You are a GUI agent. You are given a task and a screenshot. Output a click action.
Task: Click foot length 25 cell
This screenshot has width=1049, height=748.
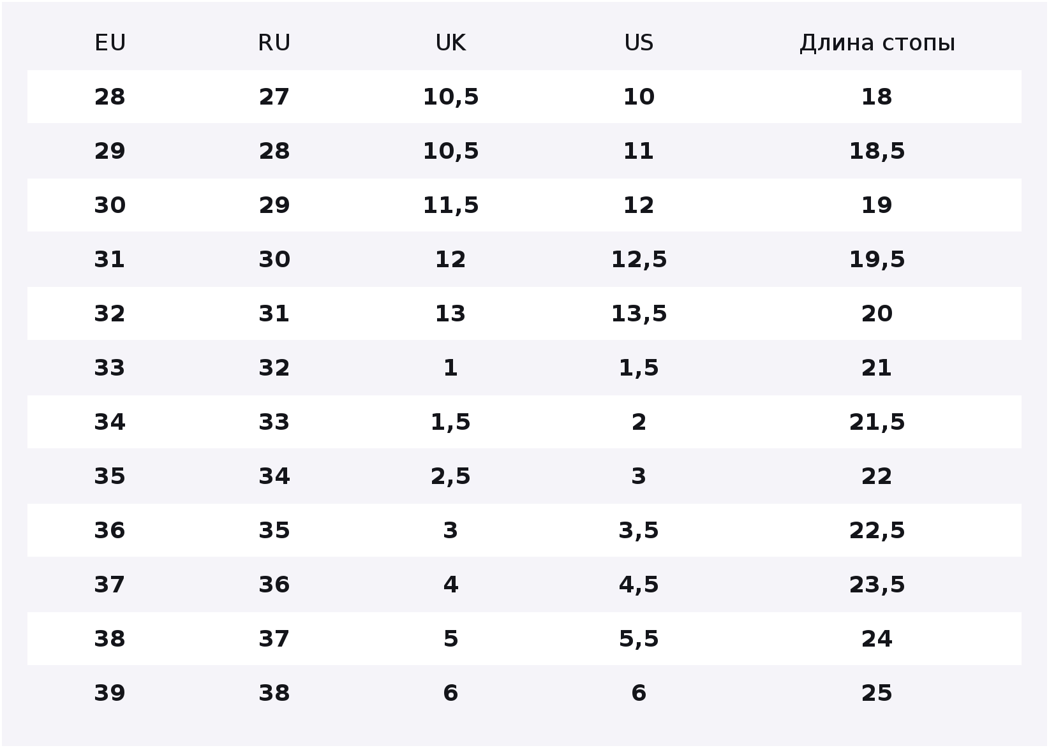tap(877, 693)
